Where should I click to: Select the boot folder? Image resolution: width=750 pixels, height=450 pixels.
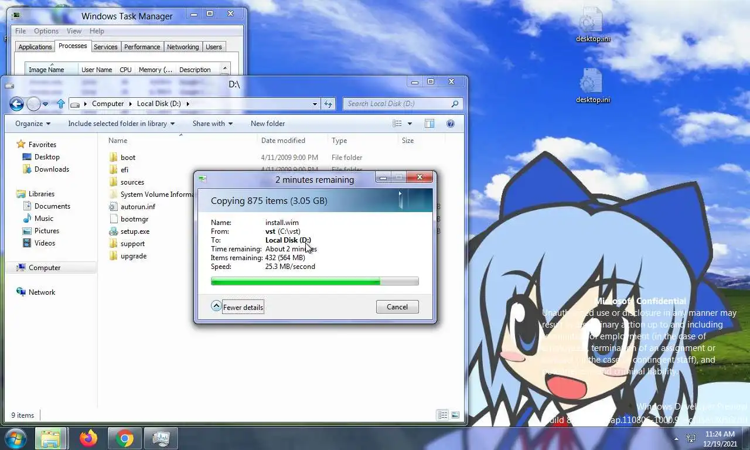click(x=128, y=158)
